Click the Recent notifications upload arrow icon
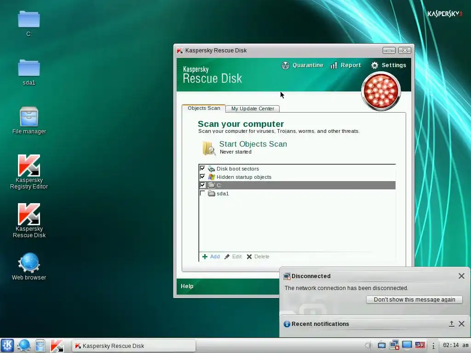 452,324
